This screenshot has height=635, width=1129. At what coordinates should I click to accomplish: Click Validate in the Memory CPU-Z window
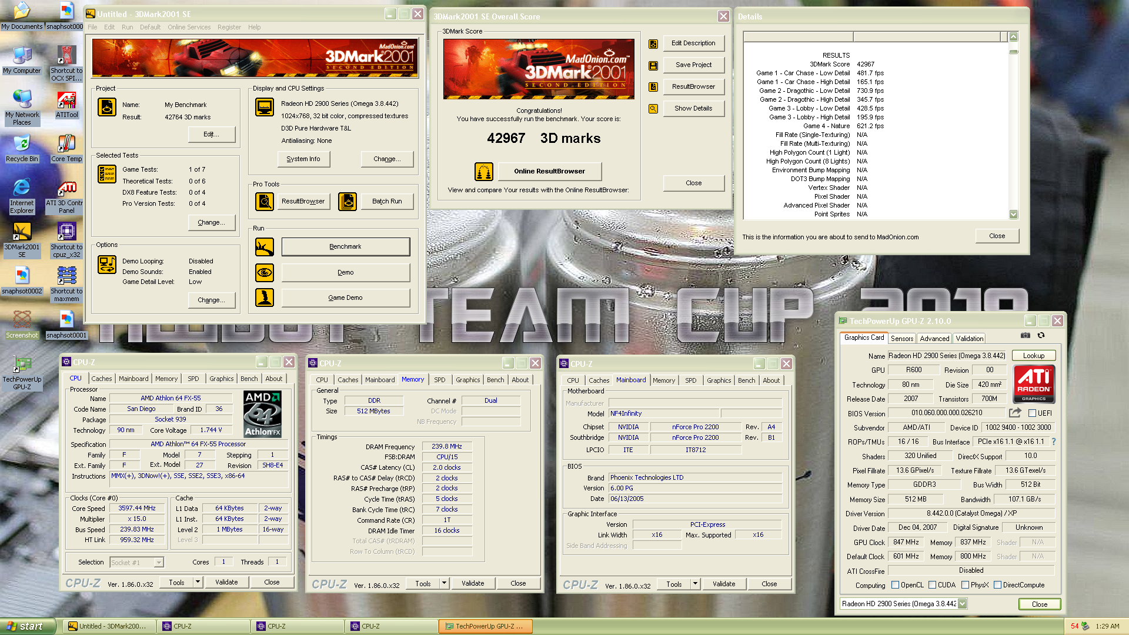point(473,584)
